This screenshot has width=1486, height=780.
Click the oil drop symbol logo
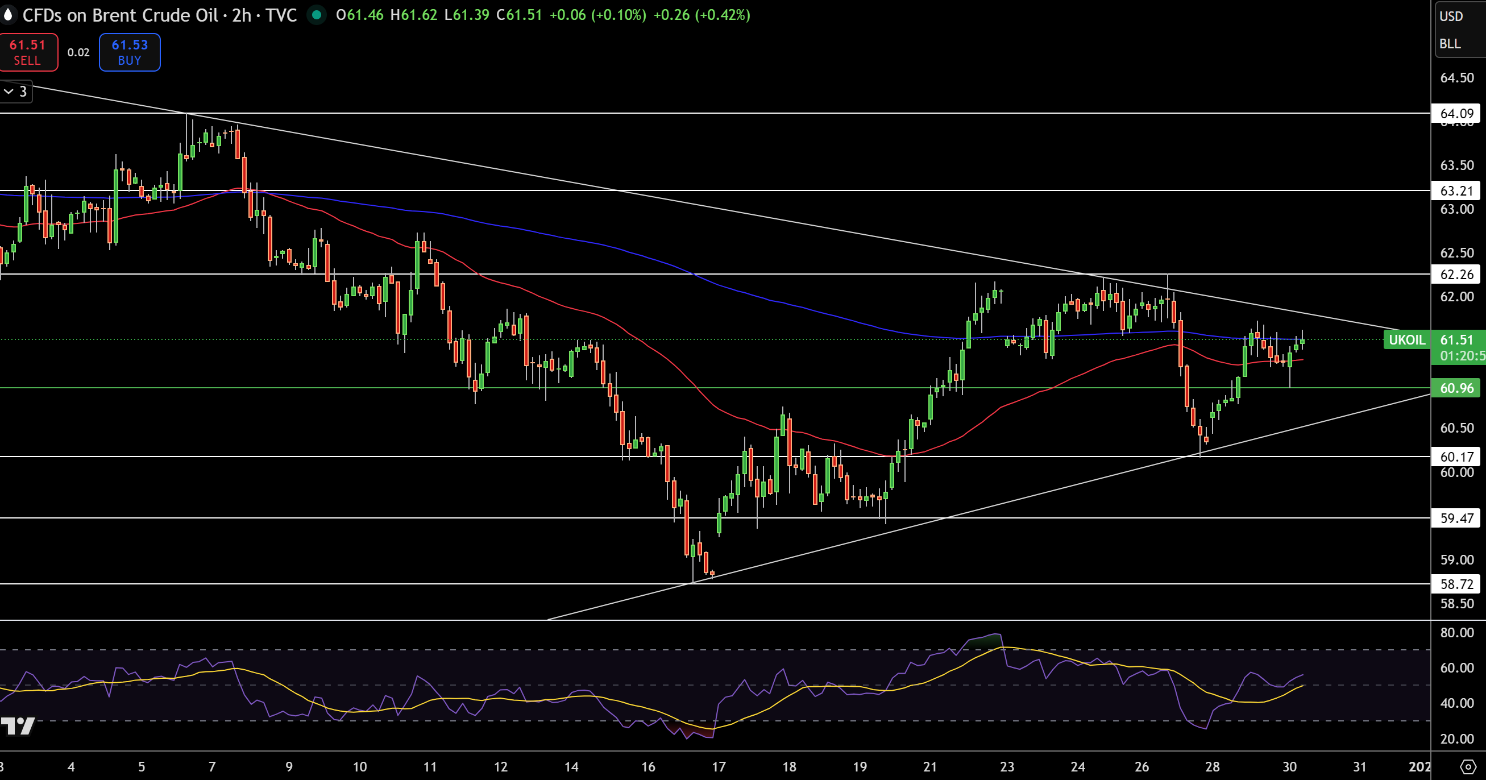(7, 15)
